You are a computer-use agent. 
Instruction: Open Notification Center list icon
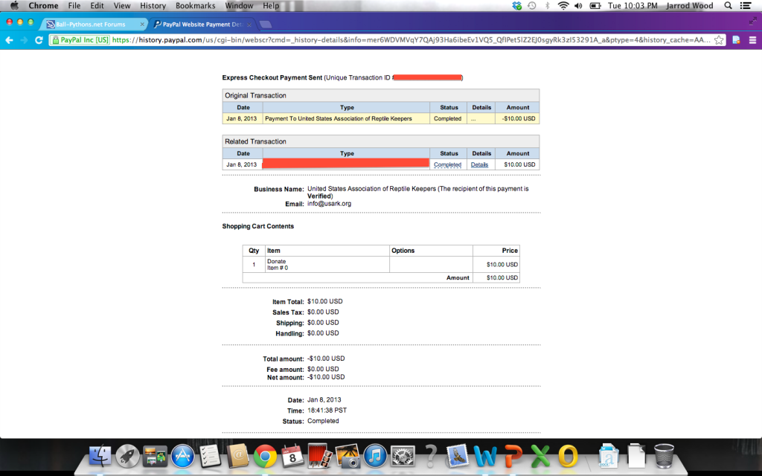[746, 6]
